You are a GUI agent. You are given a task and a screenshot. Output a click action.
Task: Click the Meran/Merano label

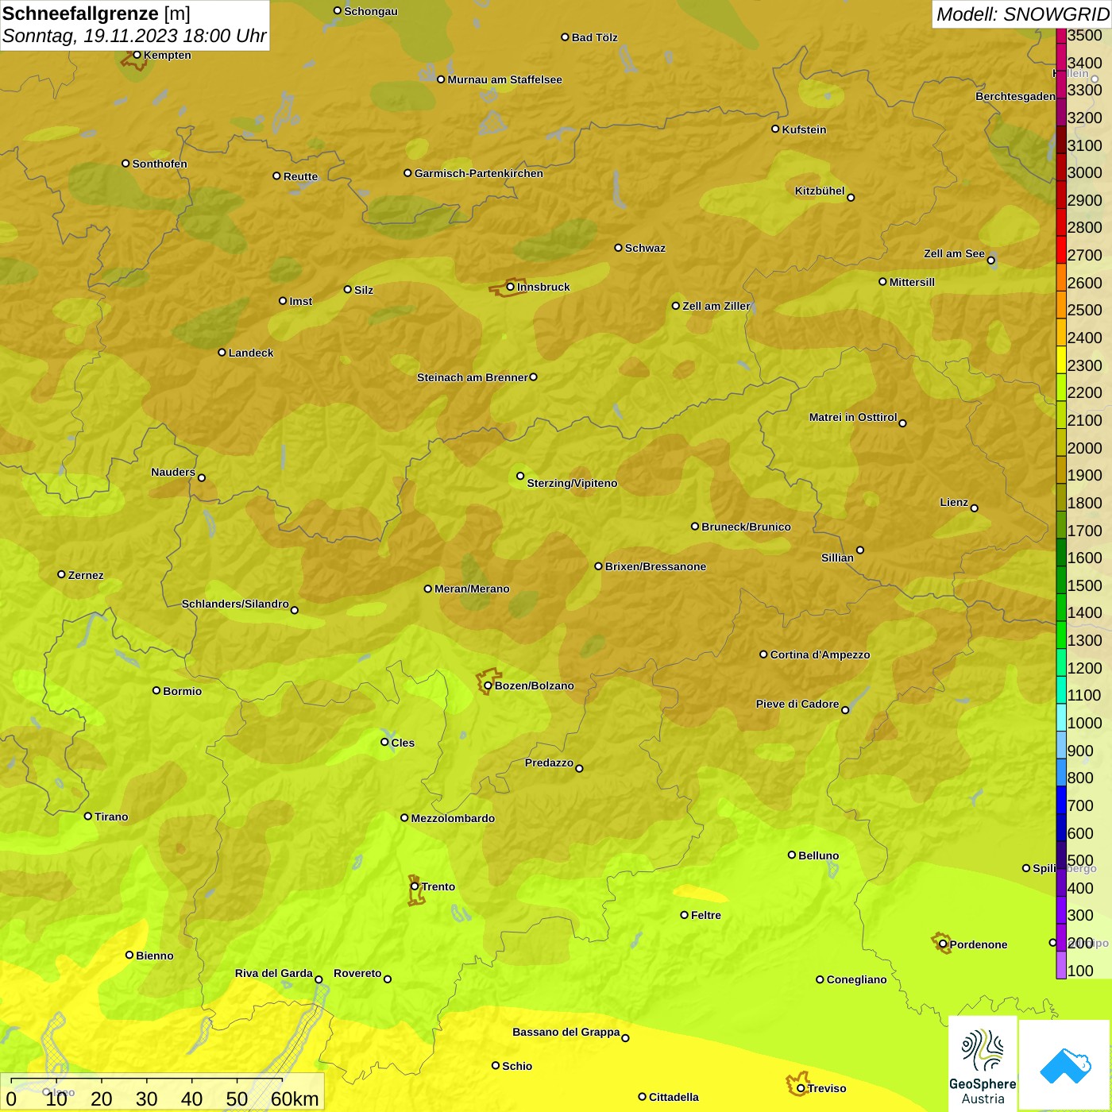(x=473, y=589)
